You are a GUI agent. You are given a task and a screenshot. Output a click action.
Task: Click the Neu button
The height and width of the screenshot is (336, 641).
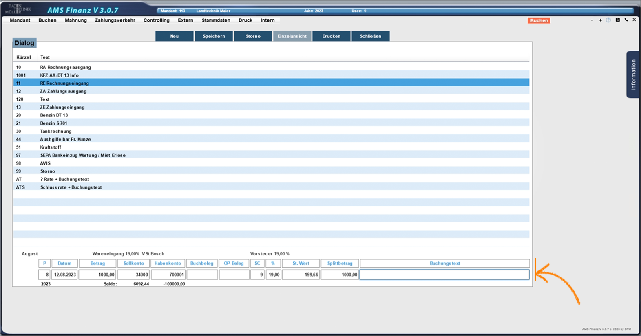(174, 36)
